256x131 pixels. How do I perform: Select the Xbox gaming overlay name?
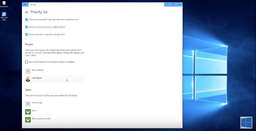coord(41,119)
